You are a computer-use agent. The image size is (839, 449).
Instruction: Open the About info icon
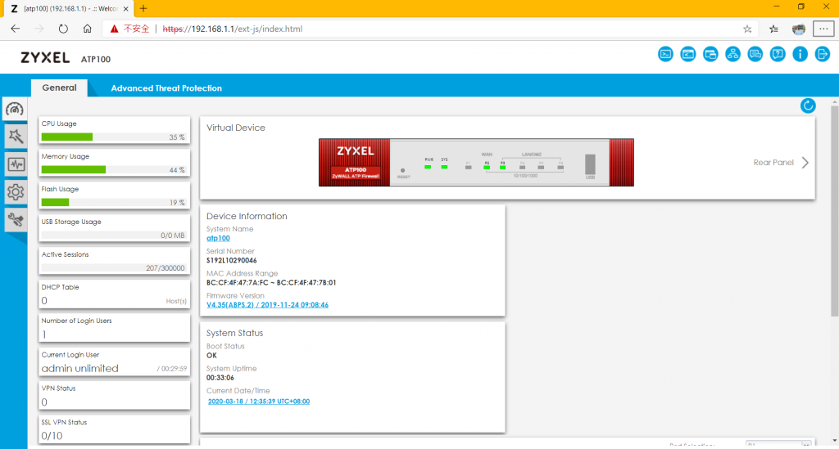(x=800, y=54)
